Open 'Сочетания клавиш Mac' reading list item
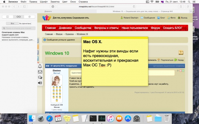 tap(19, 36)
